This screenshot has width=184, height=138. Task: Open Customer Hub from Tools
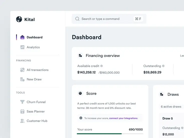click(34, 121)
